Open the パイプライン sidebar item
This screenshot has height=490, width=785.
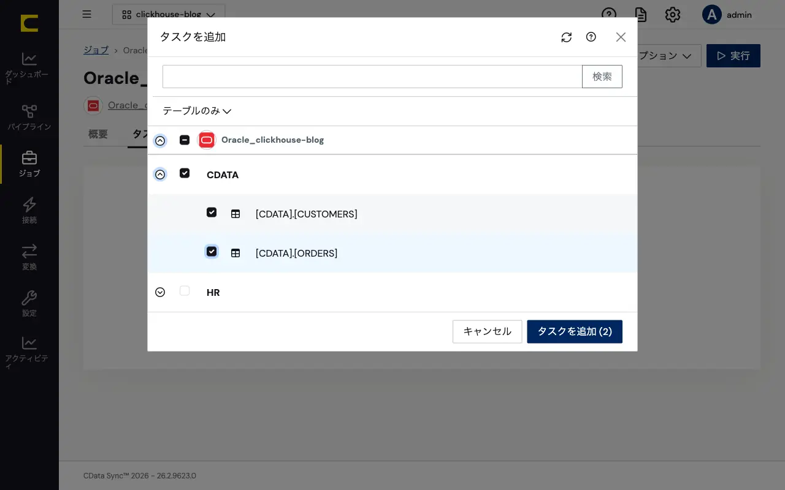[29, 117]
